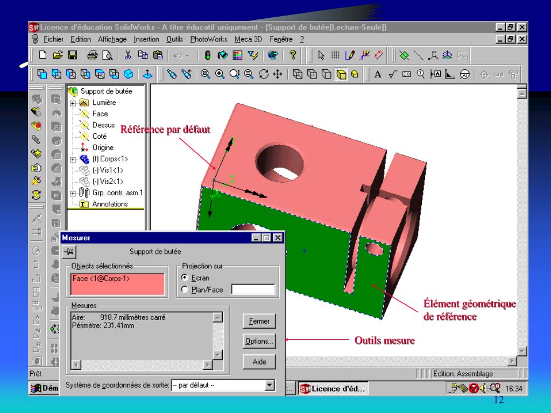
Task: Activate the Select arrow tool
Action: point(321,55)
